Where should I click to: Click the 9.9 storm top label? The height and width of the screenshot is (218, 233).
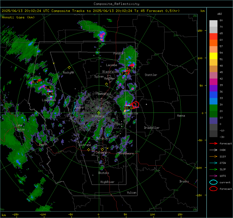(x=50, y=94)
